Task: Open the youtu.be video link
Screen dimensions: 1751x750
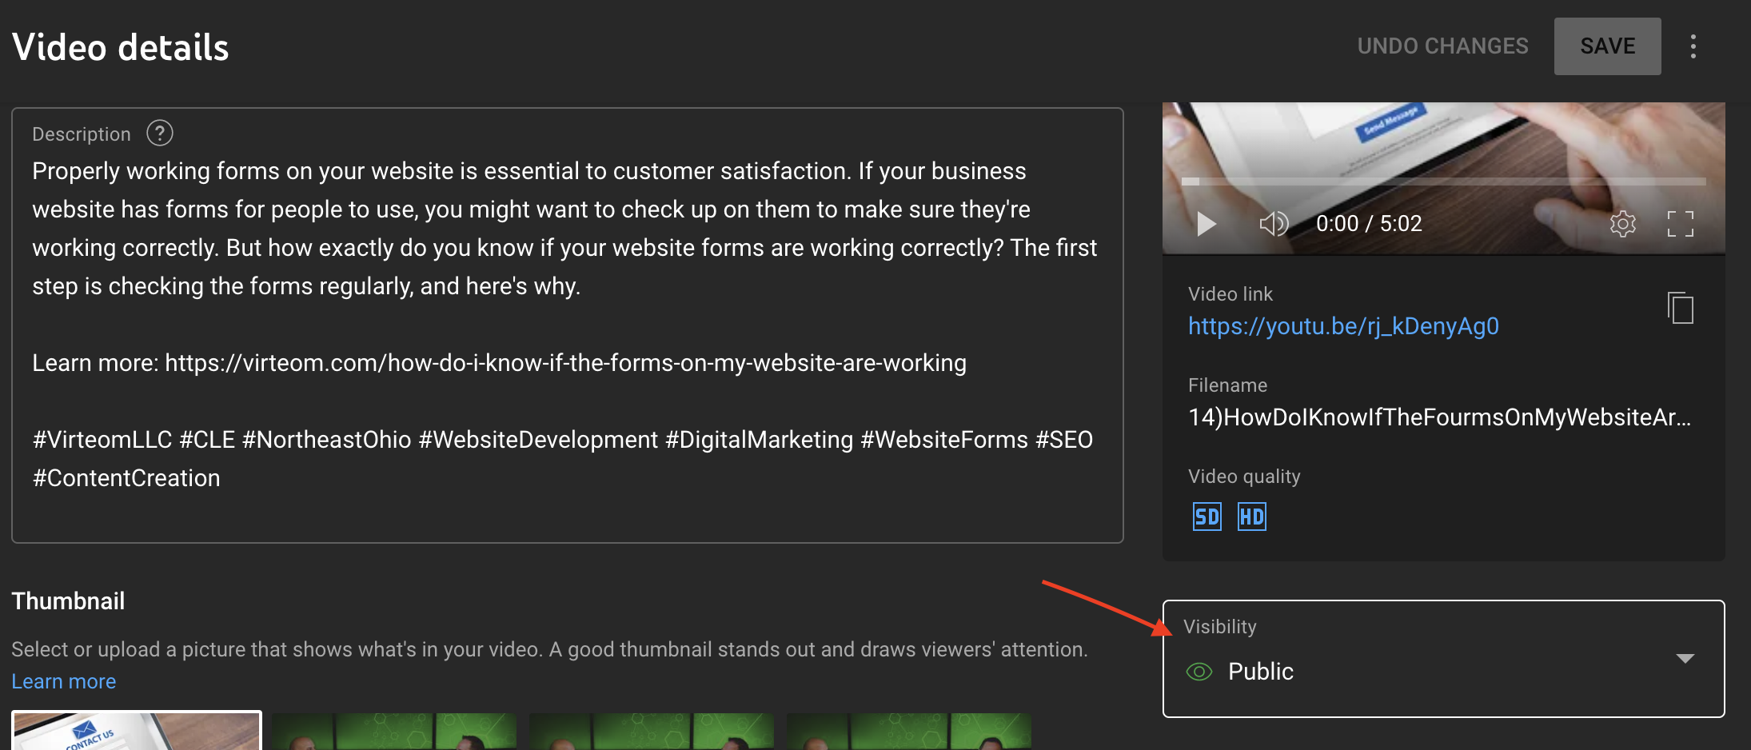Action: pyautogui.click(x=1342, y=326)
